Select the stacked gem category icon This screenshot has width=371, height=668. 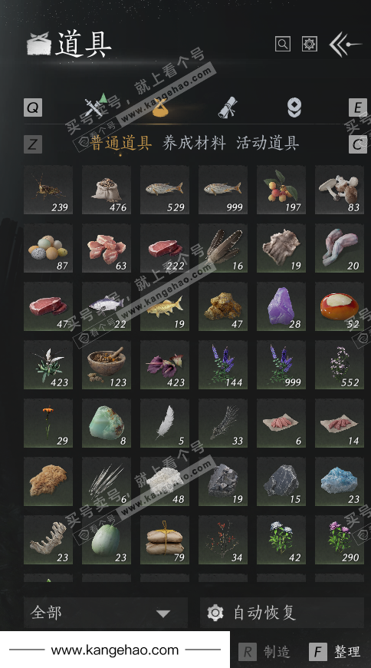[x=294, y=107]
